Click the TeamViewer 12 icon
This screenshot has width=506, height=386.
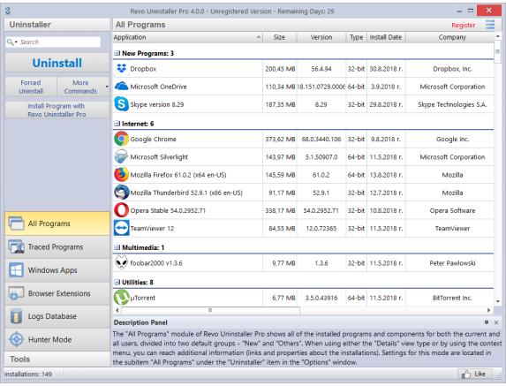click(121, 228)
